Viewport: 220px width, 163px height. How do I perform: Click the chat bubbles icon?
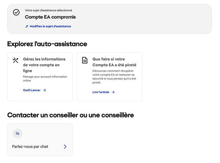(17, 133)
